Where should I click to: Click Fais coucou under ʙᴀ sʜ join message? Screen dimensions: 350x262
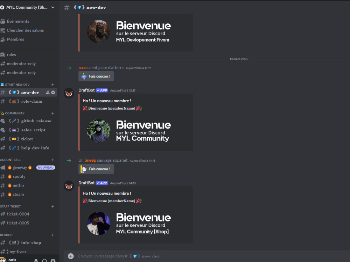pos(96,76)
